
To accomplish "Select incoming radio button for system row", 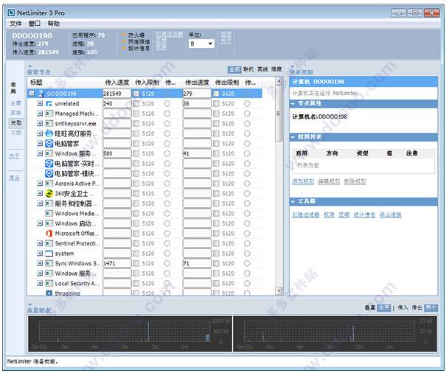I will pos(167,253).
